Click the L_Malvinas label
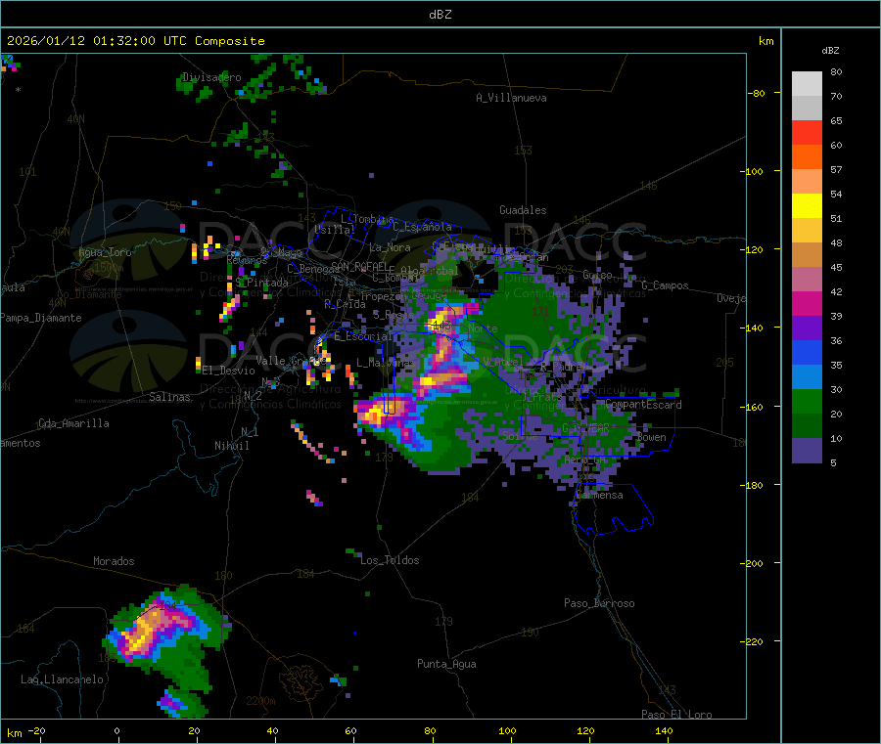This screenshot has height=744, width=881. [386, 363]
